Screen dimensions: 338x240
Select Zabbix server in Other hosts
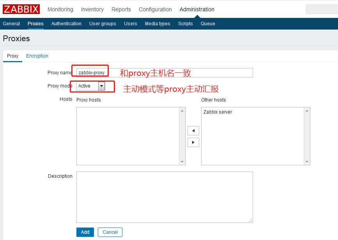(x=218, y=112)
